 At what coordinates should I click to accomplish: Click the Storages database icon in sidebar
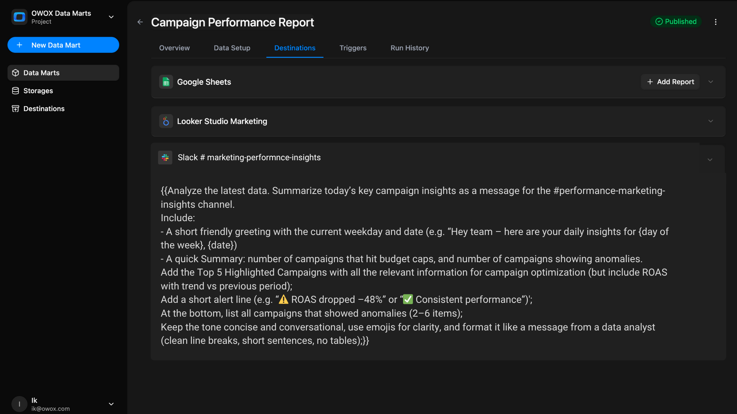[x=15, y=91]
